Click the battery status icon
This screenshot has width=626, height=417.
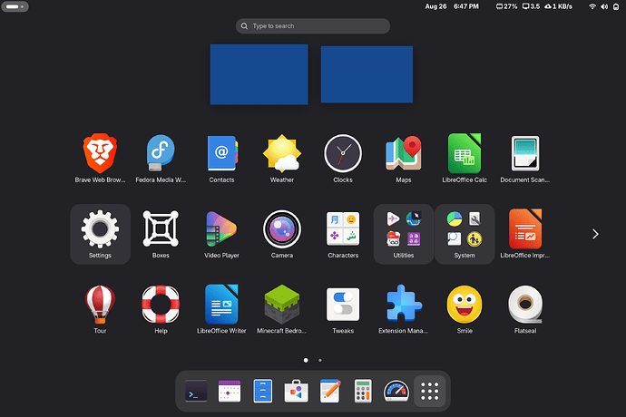click(x=616, y=6)
